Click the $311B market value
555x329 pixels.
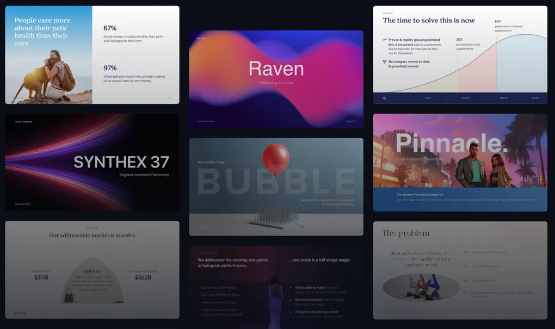(x=41, y=277)
